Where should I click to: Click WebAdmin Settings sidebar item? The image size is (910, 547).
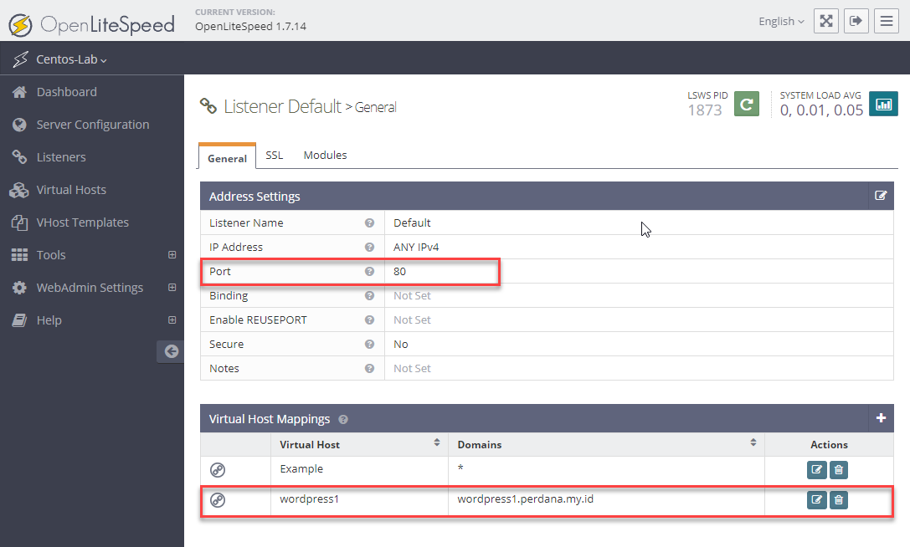point(90,288)
